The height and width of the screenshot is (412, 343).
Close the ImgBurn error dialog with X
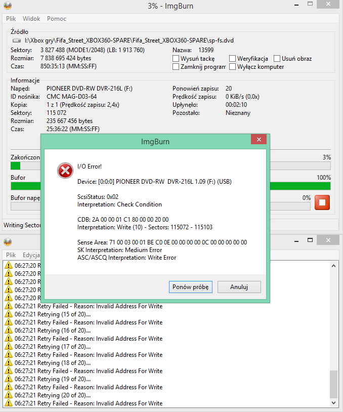(x=259, y=139)
